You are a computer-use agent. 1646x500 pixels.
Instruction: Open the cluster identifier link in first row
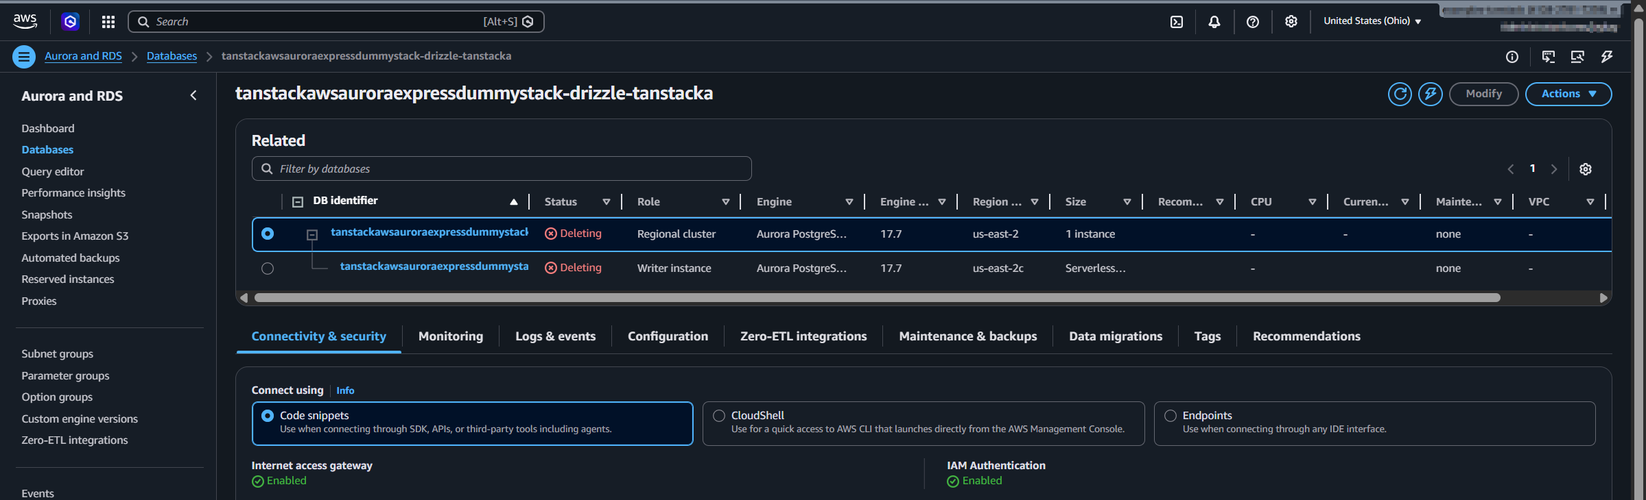click(x=430, y=232)
